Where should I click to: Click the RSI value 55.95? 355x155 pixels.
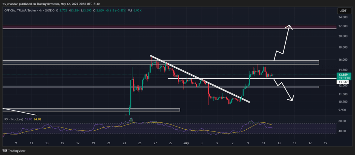(x=28, y=119)
